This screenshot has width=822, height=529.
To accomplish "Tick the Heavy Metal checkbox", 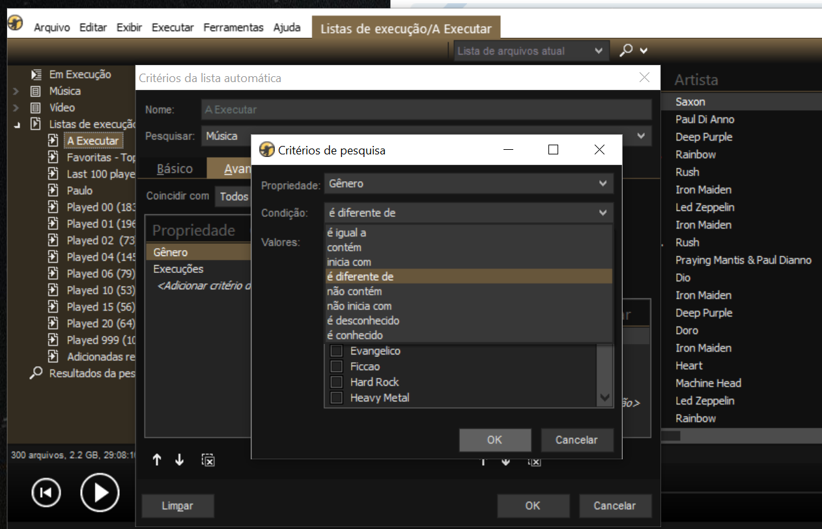I will coord(337,398).
